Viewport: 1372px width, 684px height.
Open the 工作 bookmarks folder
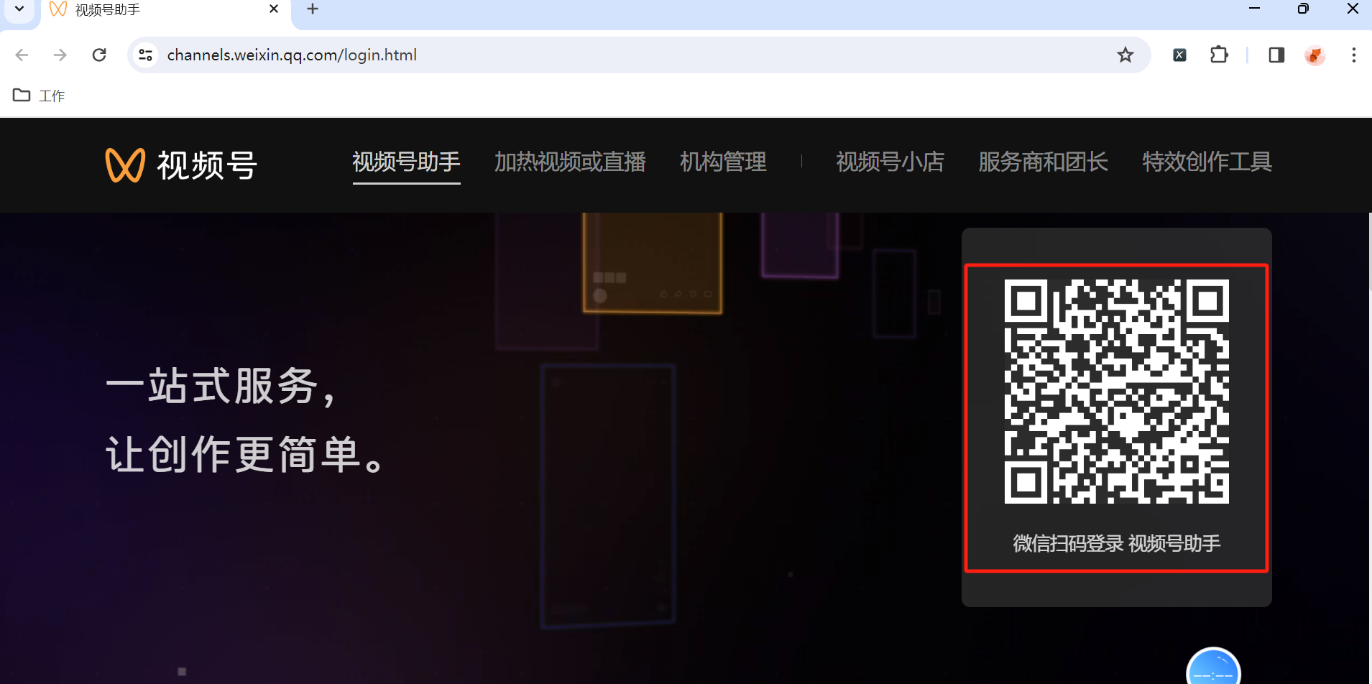pos(40,96)
